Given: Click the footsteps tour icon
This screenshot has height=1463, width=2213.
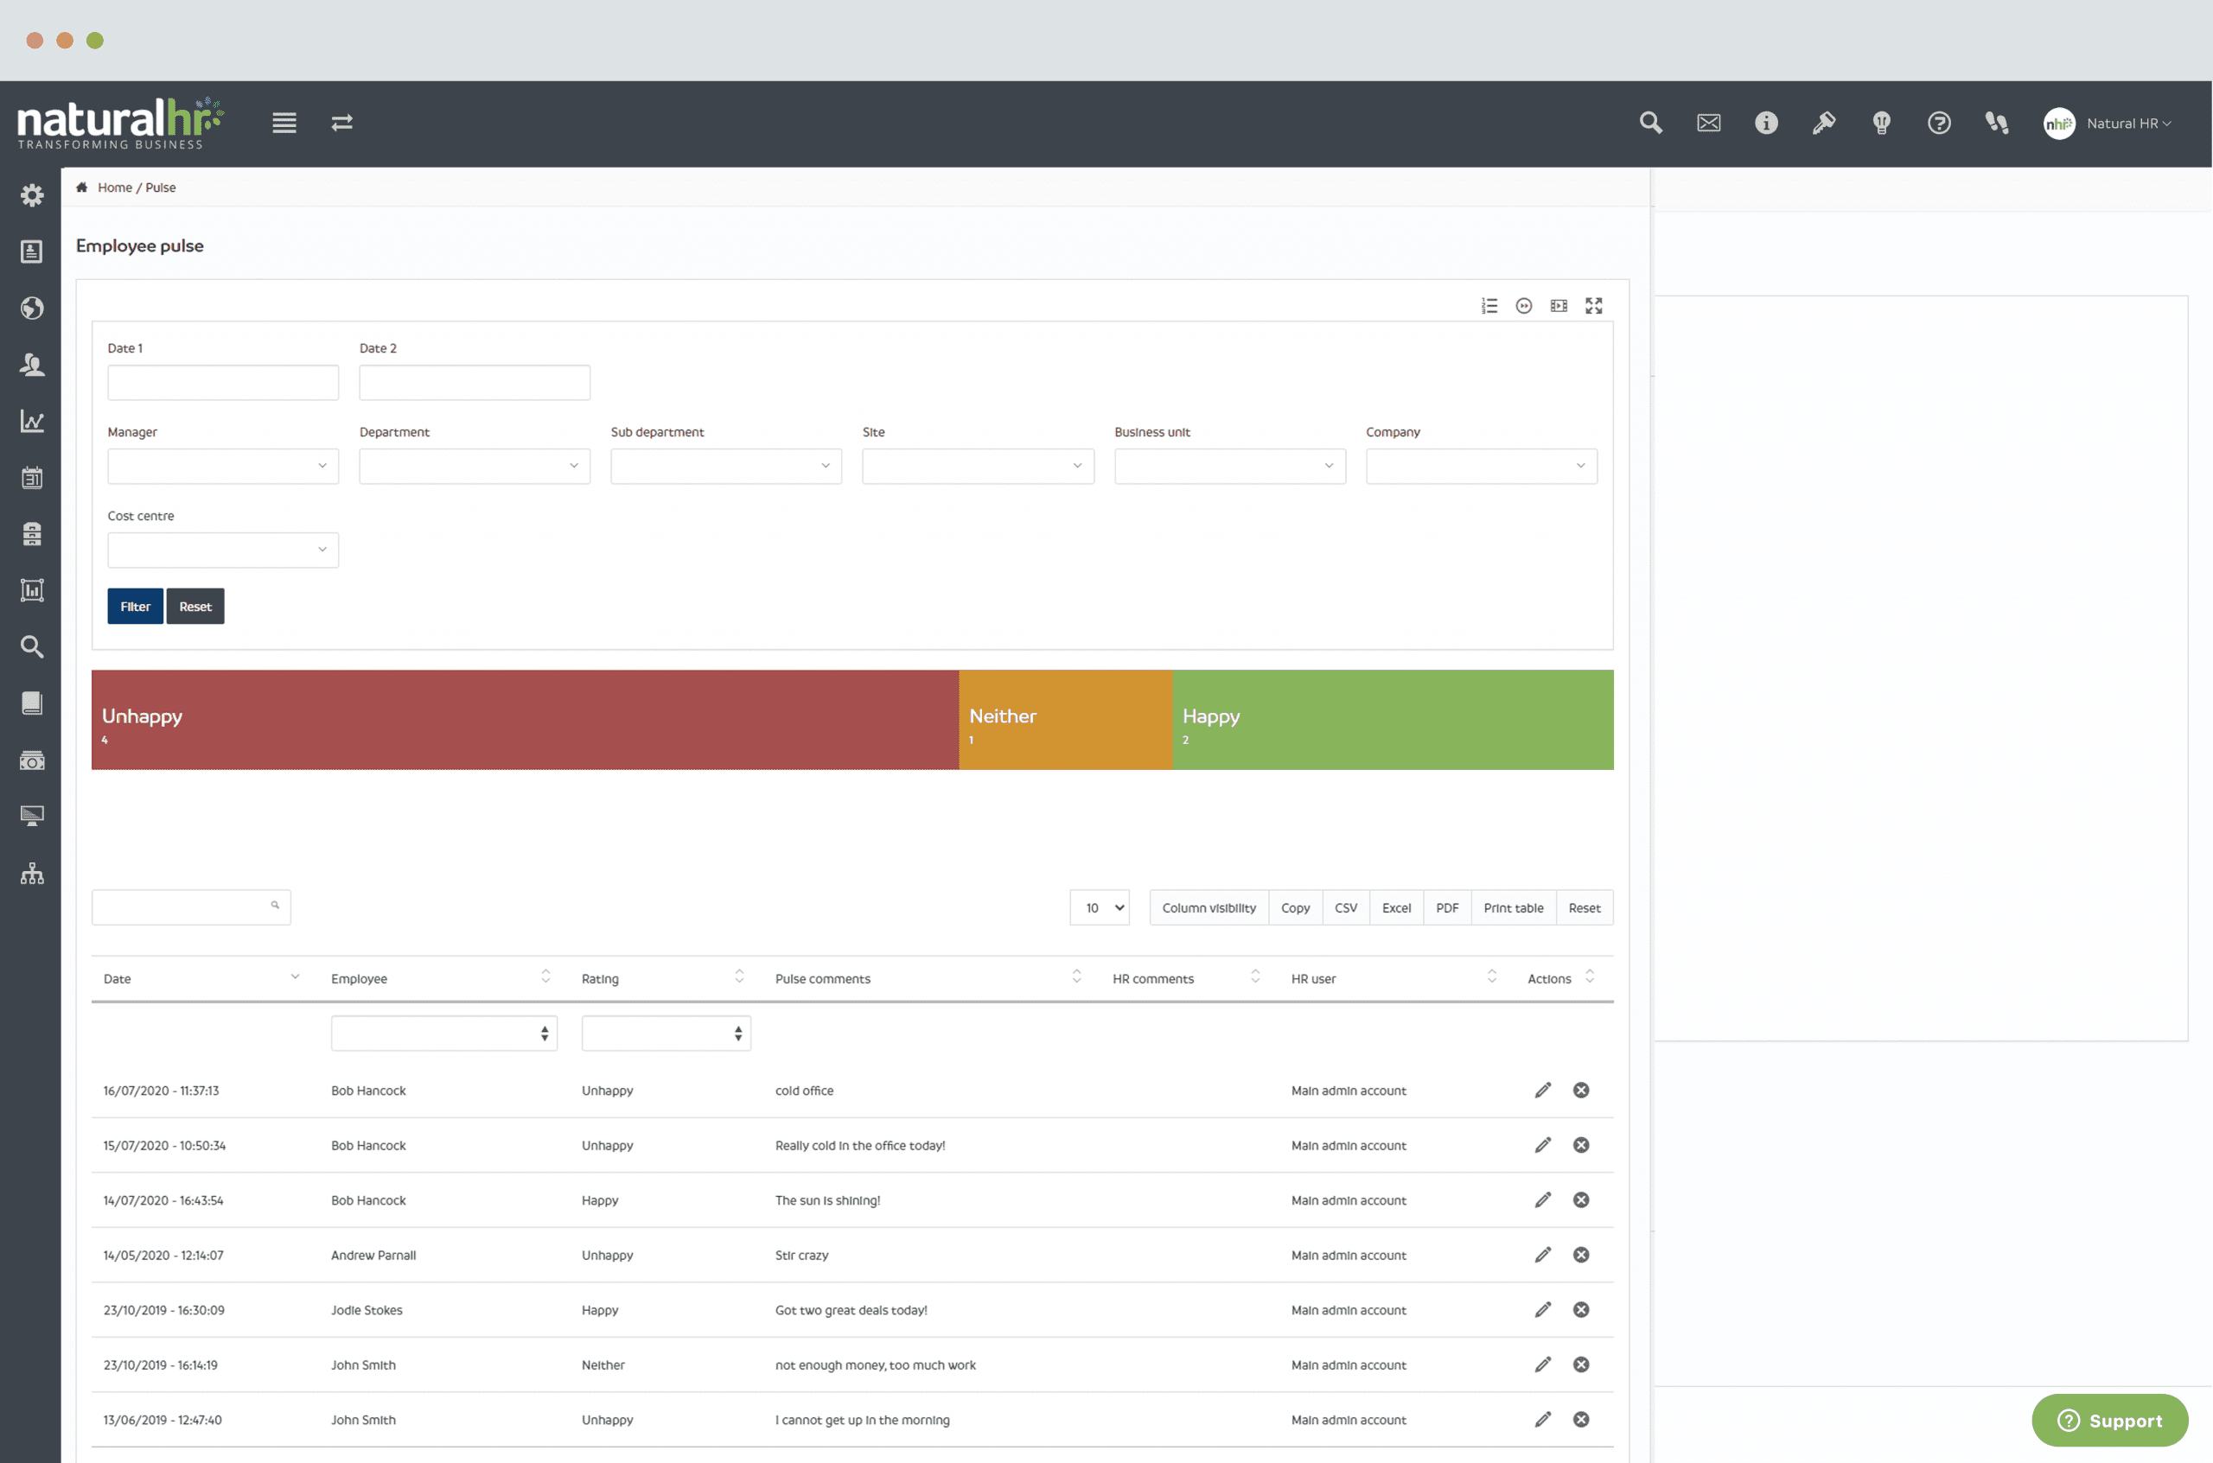Looking at the screenshot, I should 1997,124.
